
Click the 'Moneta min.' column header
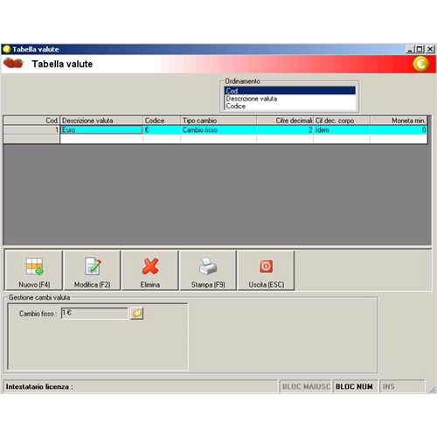coord(399,121)
